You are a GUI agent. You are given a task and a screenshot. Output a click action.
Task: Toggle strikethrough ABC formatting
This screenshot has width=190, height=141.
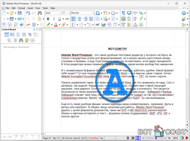click(67, 19)
